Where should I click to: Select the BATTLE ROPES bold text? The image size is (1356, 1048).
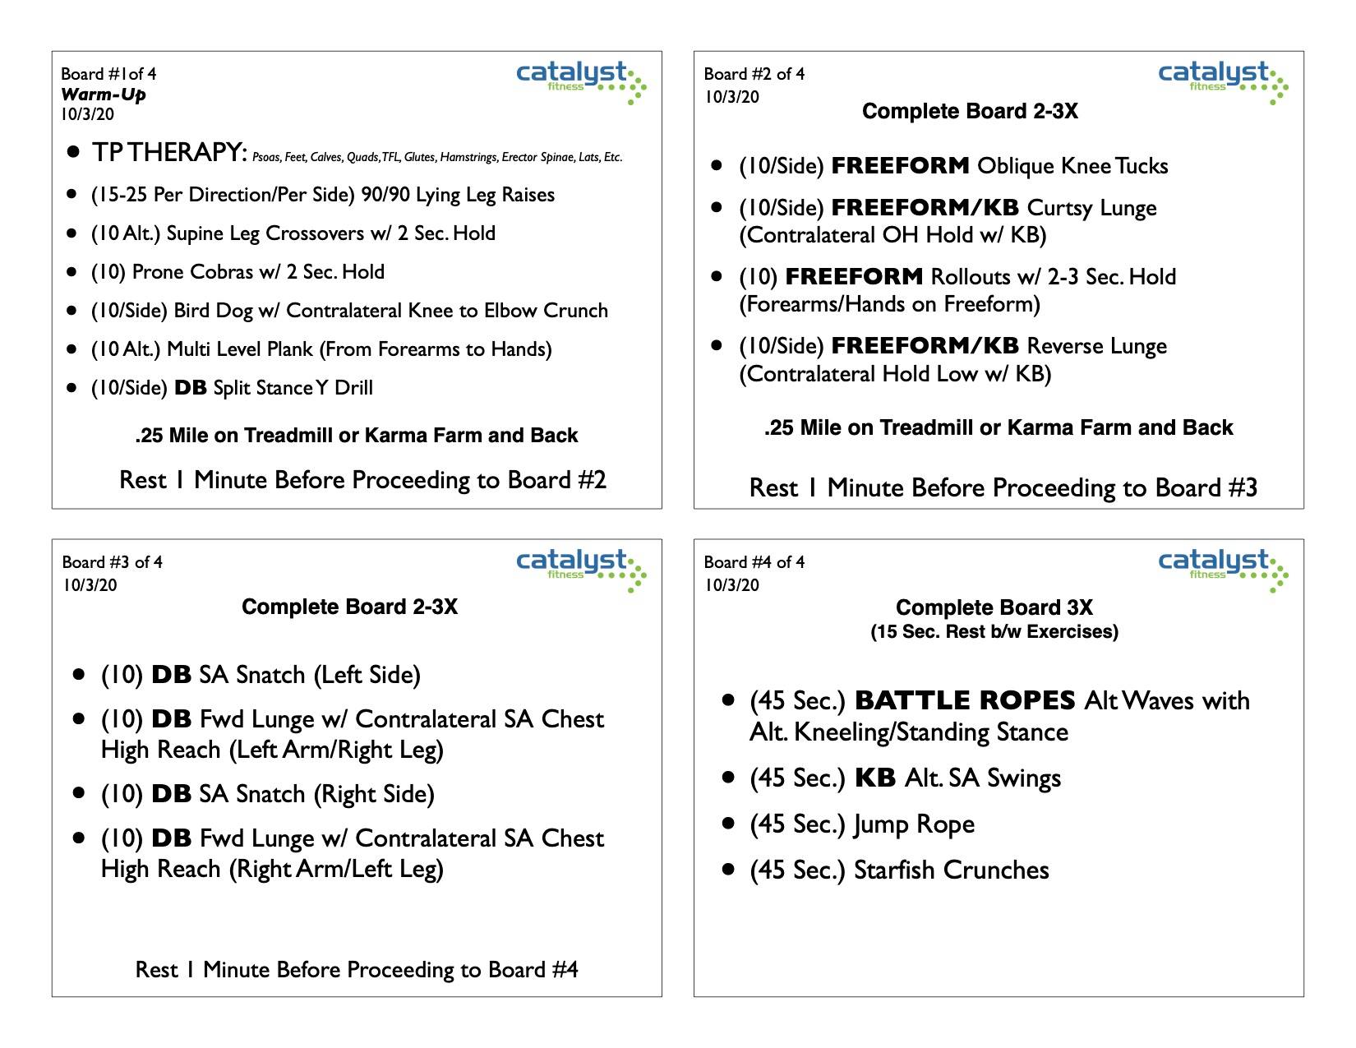(965, 700)
